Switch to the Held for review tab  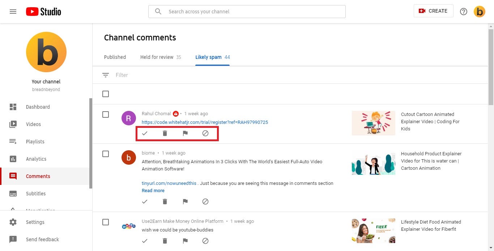[157, 57]
